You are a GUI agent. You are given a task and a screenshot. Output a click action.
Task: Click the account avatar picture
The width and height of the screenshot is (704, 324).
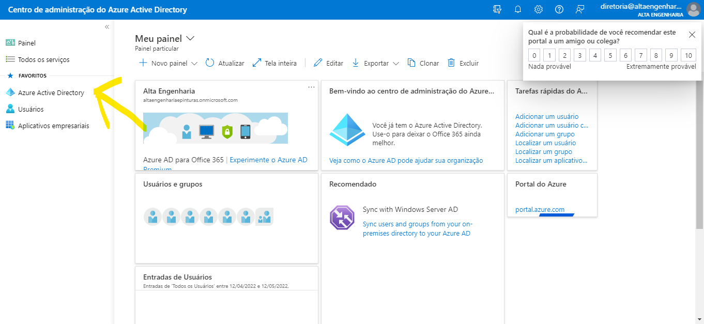693,9
